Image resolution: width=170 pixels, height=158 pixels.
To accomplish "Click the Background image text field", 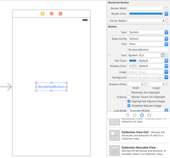I will point(146,77).
